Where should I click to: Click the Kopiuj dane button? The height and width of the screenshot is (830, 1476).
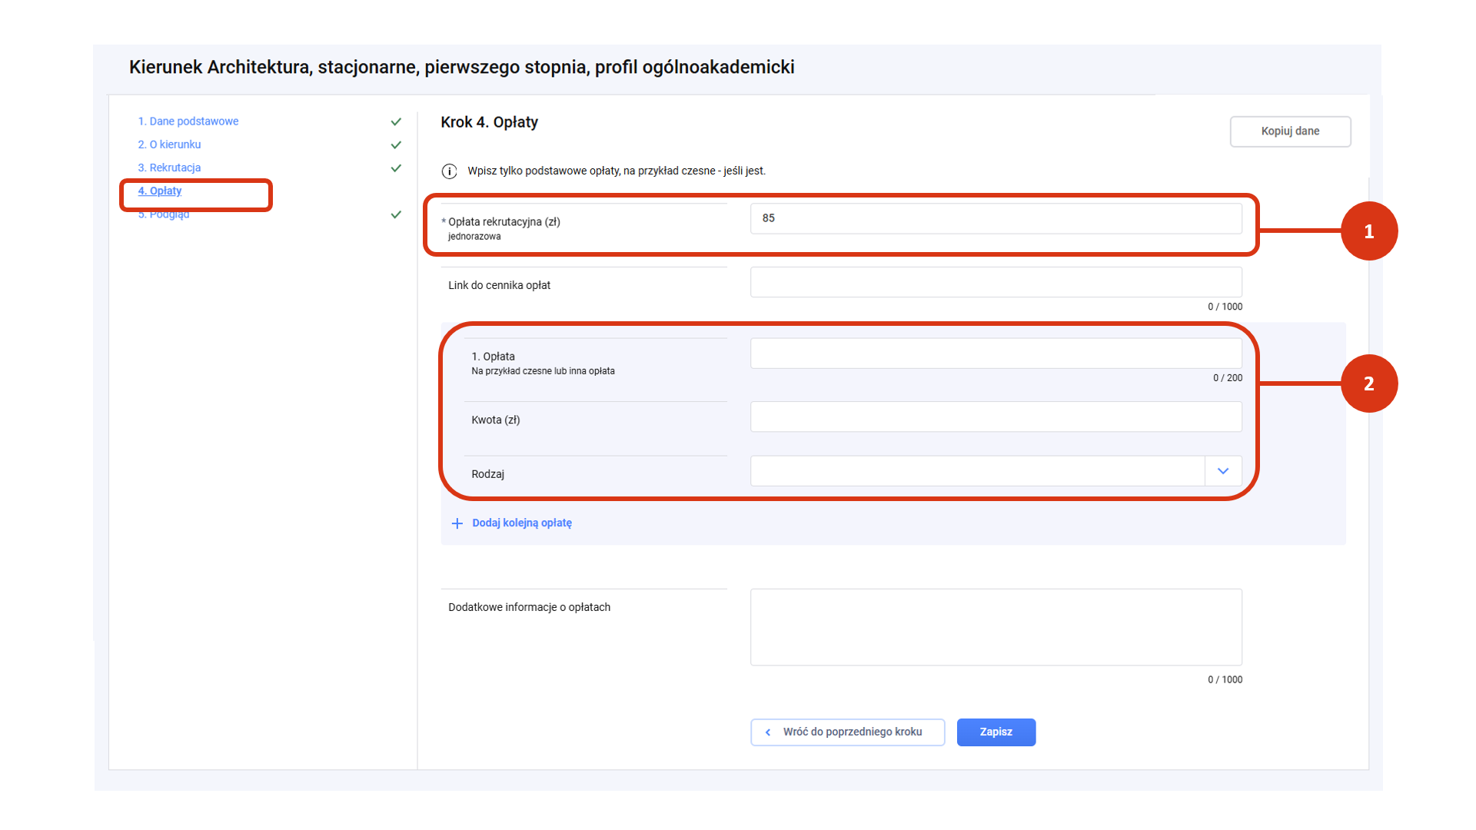(x=1290, y=131)
